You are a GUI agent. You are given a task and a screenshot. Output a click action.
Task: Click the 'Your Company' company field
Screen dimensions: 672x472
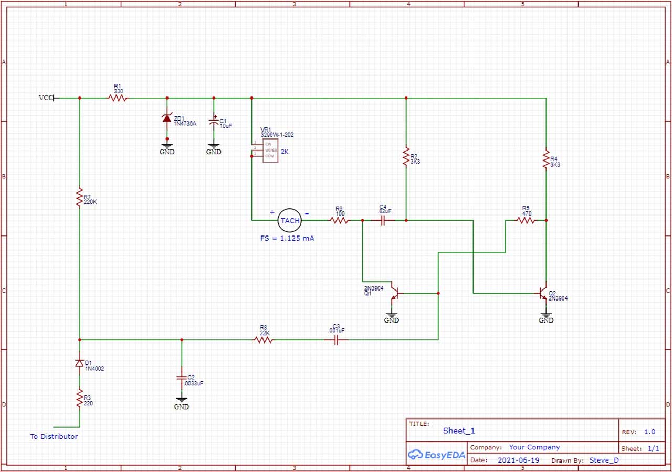[534, 447]
